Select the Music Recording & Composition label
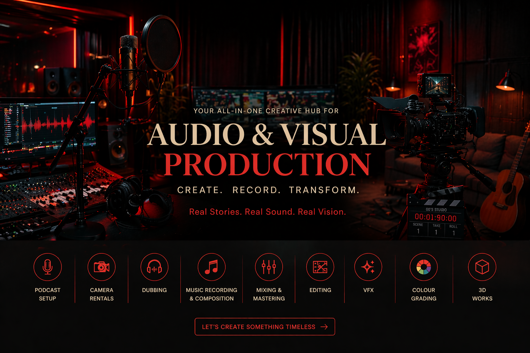530x353 pixels. pos(212,294)
